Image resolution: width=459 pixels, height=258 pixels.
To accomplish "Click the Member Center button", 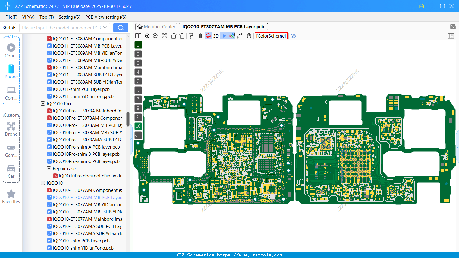I will coord(156,26).
